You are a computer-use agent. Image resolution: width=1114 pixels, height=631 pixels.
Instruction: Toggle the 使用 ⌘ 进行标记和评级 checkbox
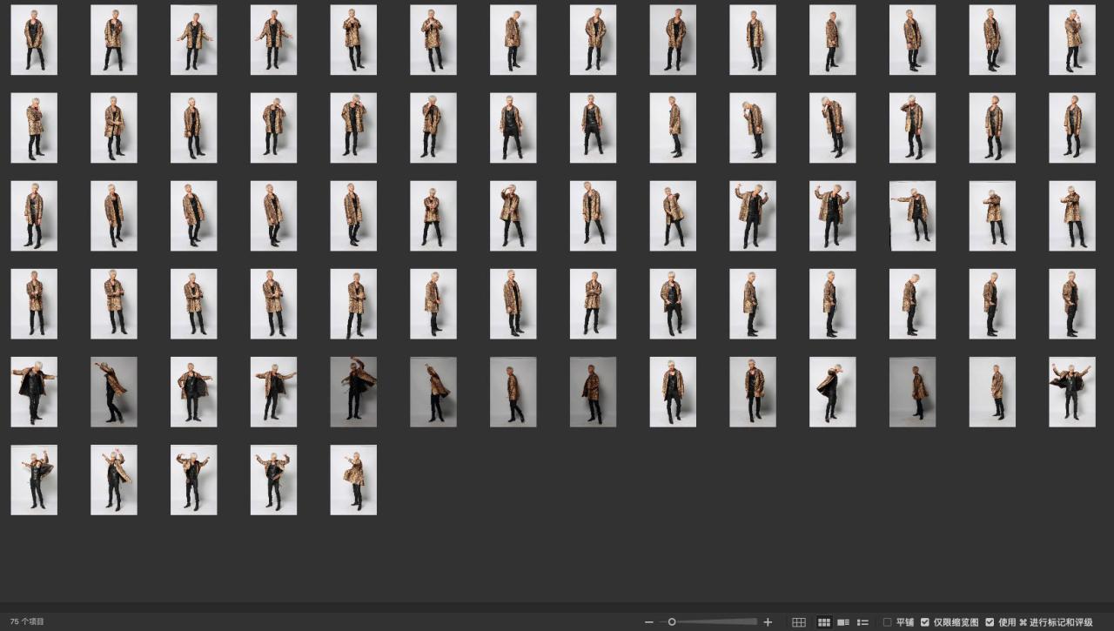point(990,622)
